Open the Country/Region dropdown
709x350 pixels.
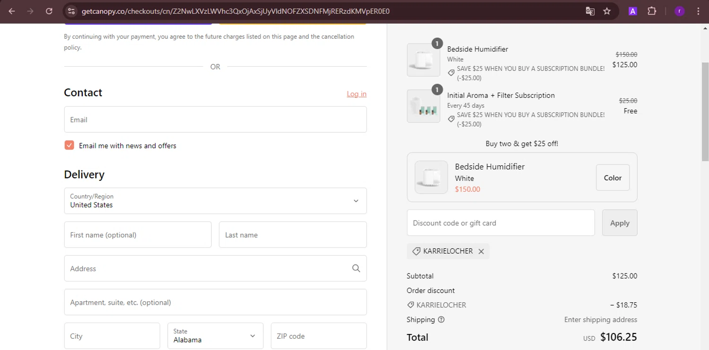tap(215, 201)
